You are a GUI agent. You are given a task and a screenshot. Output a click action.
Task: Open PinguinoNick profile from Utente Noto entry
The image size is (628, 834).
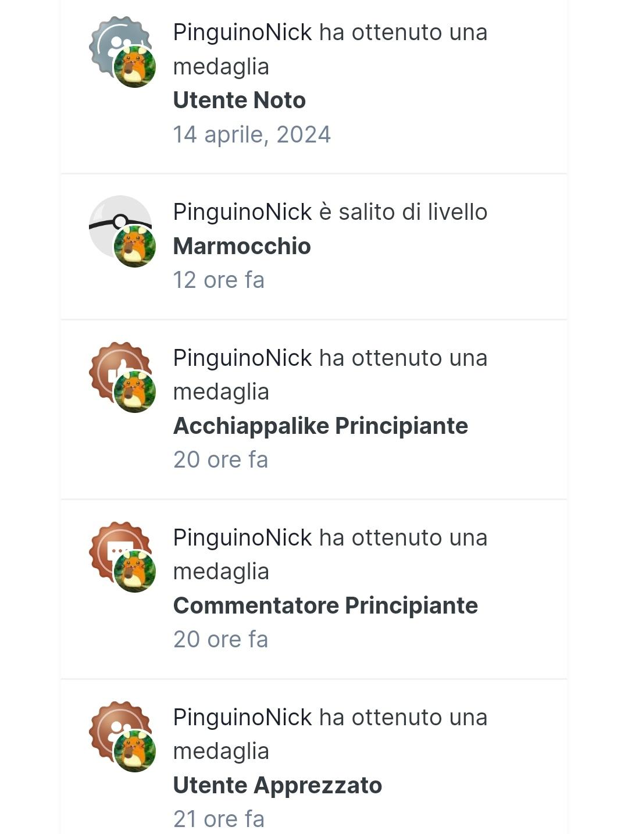point(242,33)
